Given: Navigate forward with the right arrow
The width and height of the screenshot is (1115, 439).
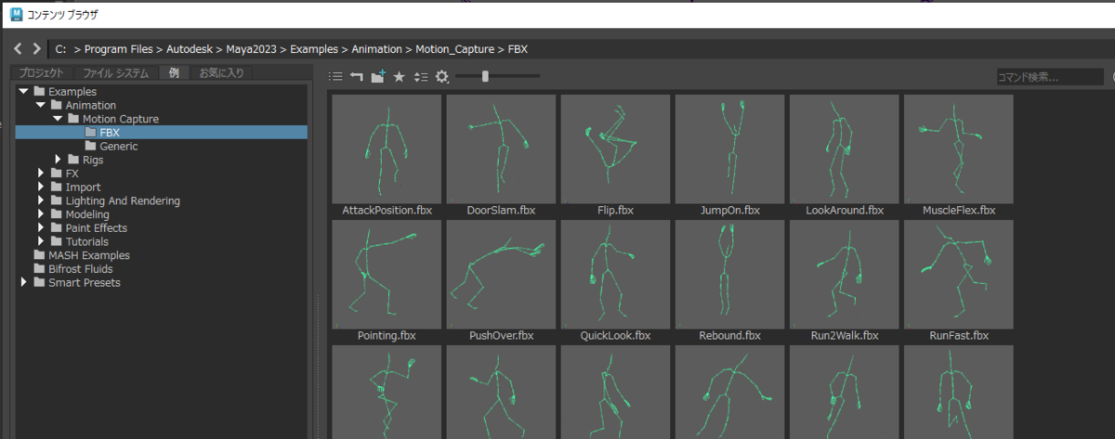Looking at the screenshot, I should 36,48.
